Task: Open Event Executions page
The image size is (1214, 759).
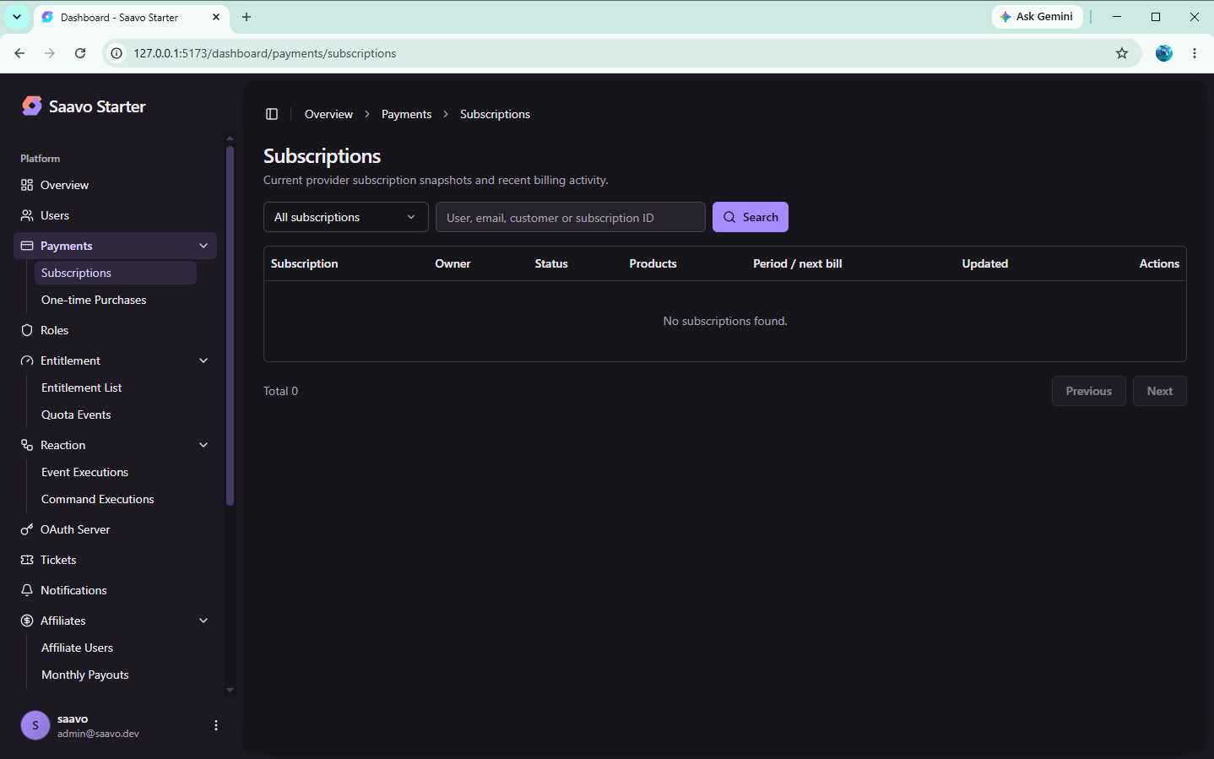Action: pos(115,472)
